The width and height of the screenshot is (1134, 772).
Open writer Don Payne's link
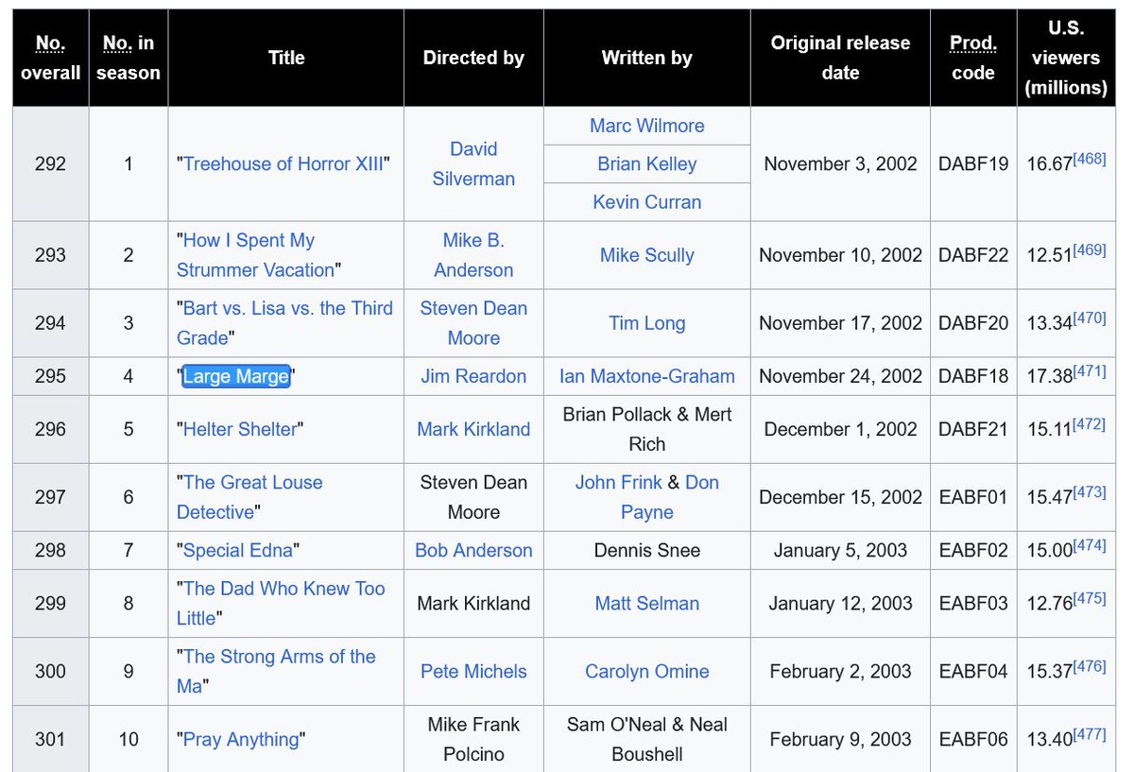[670, 497]
